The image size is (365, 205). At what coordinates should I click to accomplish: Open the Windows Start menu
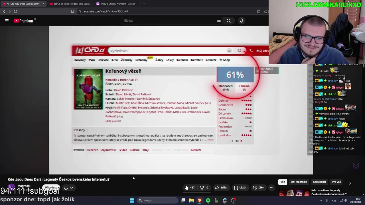coord(132,200)
